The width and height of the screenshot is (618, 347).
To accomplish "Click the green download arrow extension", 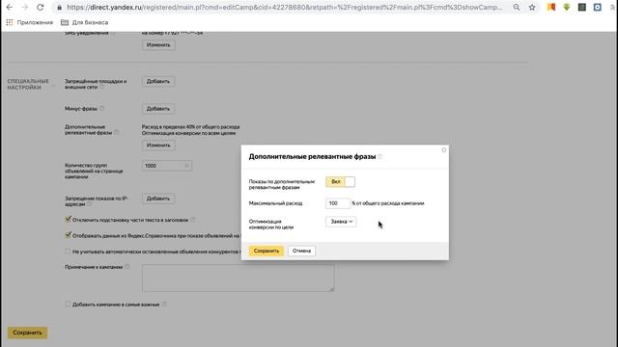I will click(567, 7).
